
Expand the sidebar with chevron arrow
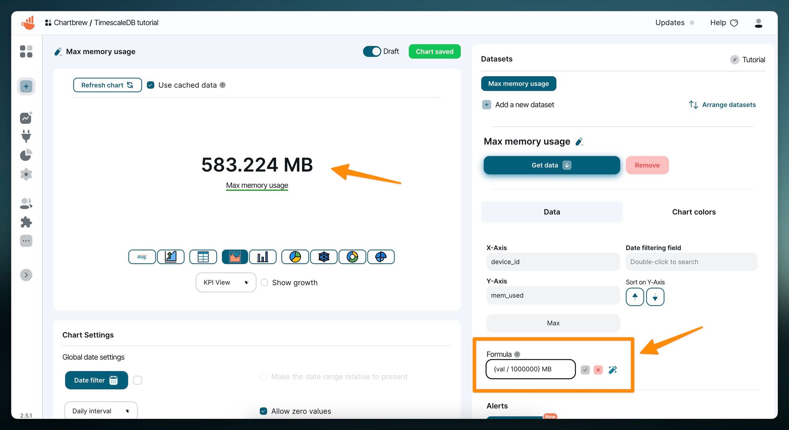(26, 275)
